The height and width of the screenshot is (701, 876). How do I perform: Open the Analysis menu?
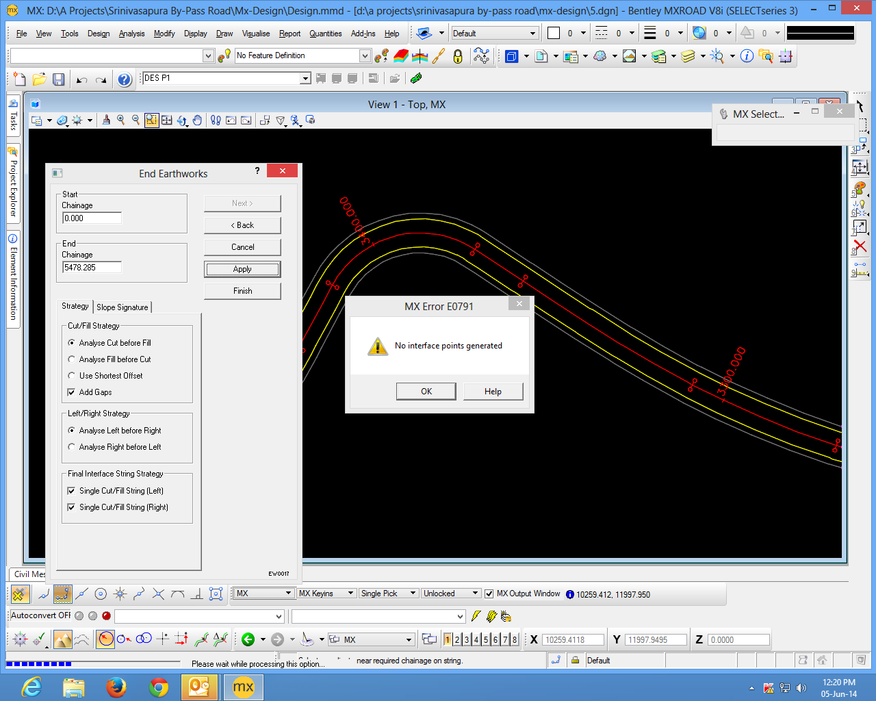131,34
